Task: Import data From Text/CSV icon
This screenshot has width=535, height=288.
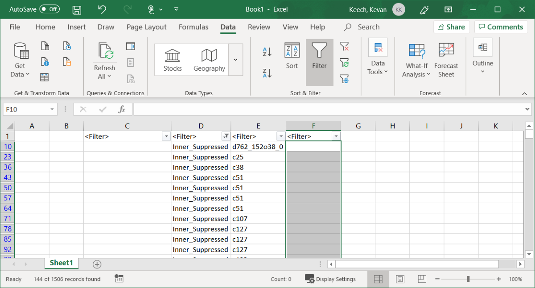Action: [45, 46]
